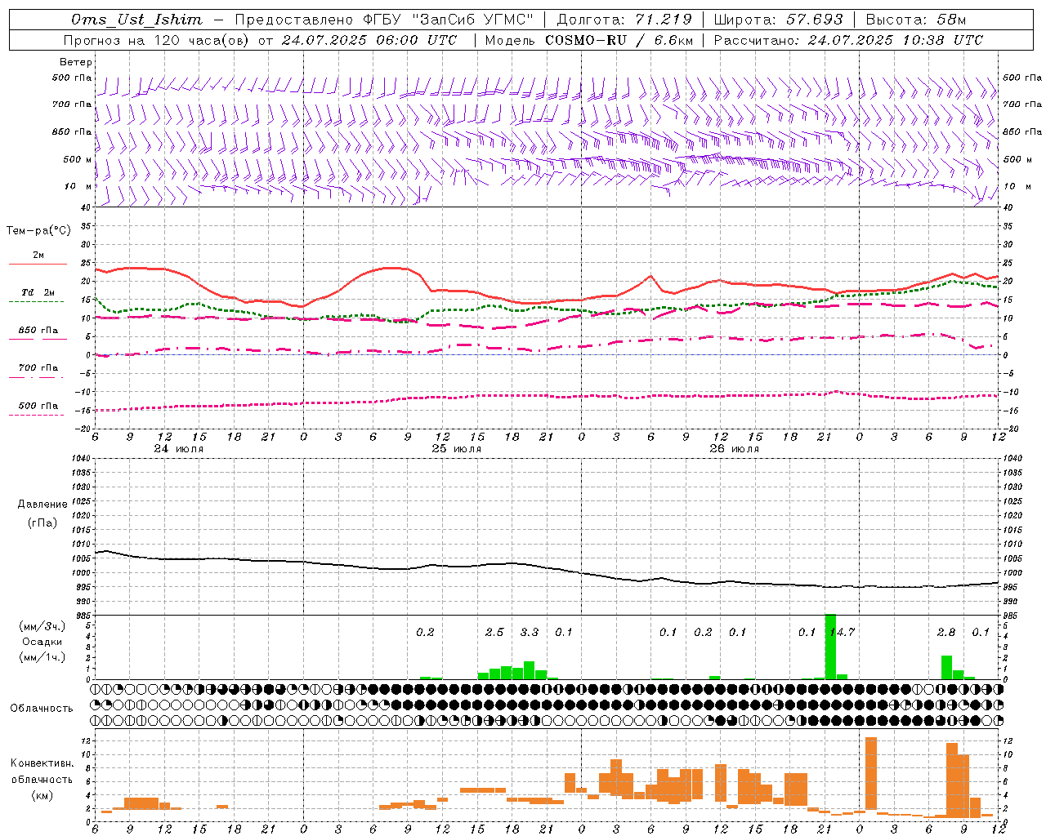Click the "2.5" precipitation amount

point(494,632)
